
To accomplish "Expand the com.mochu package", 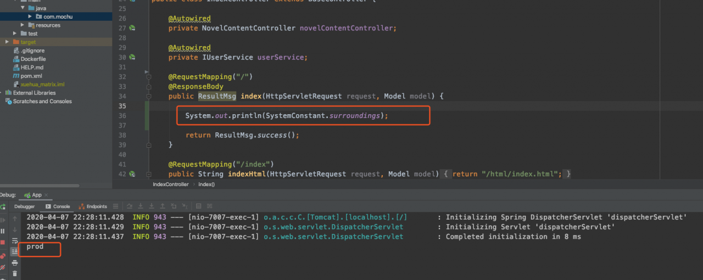I will point(30,16).
